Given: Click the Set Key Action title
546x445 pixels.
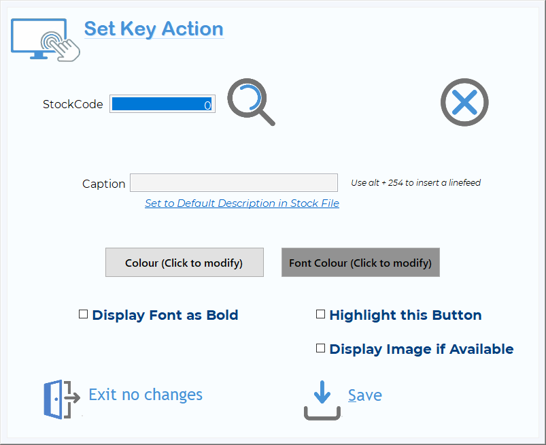Looking at the screenshot, I should tap(154, 29).
